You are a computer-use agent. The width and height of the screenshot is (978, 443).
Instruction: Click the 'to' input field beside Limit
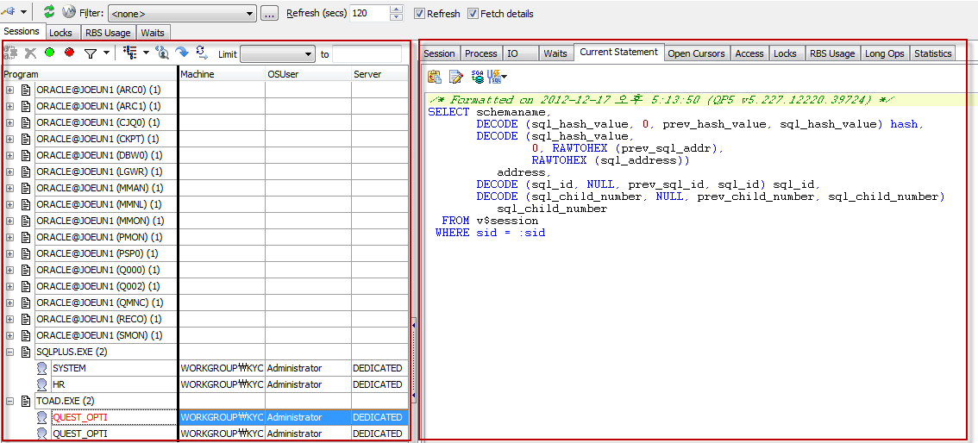click(x=367, y=54)
